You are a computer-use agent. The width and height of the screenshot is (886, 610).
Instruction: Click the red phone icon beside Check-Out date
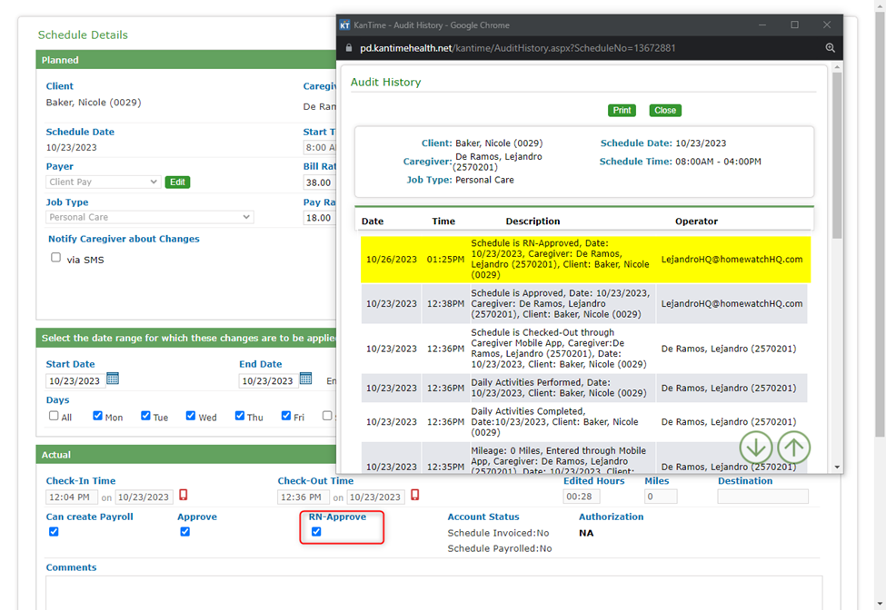click(415, 496)
